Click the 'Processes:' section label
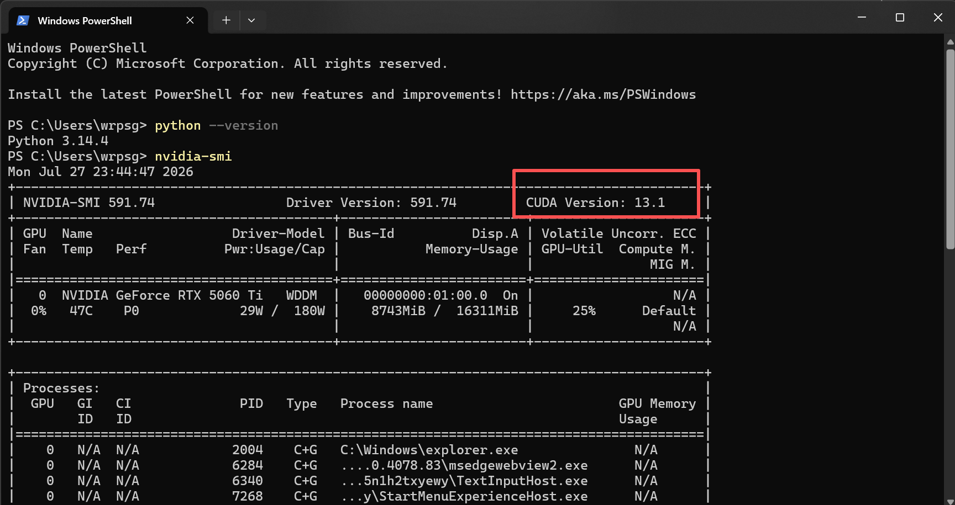The image size is (955, 505). pyautogui.click(x=61, y=388)
